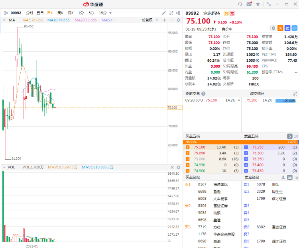
Task: Expand the MA indicator dropdown arrow
Action: click(x=4, y=20)
